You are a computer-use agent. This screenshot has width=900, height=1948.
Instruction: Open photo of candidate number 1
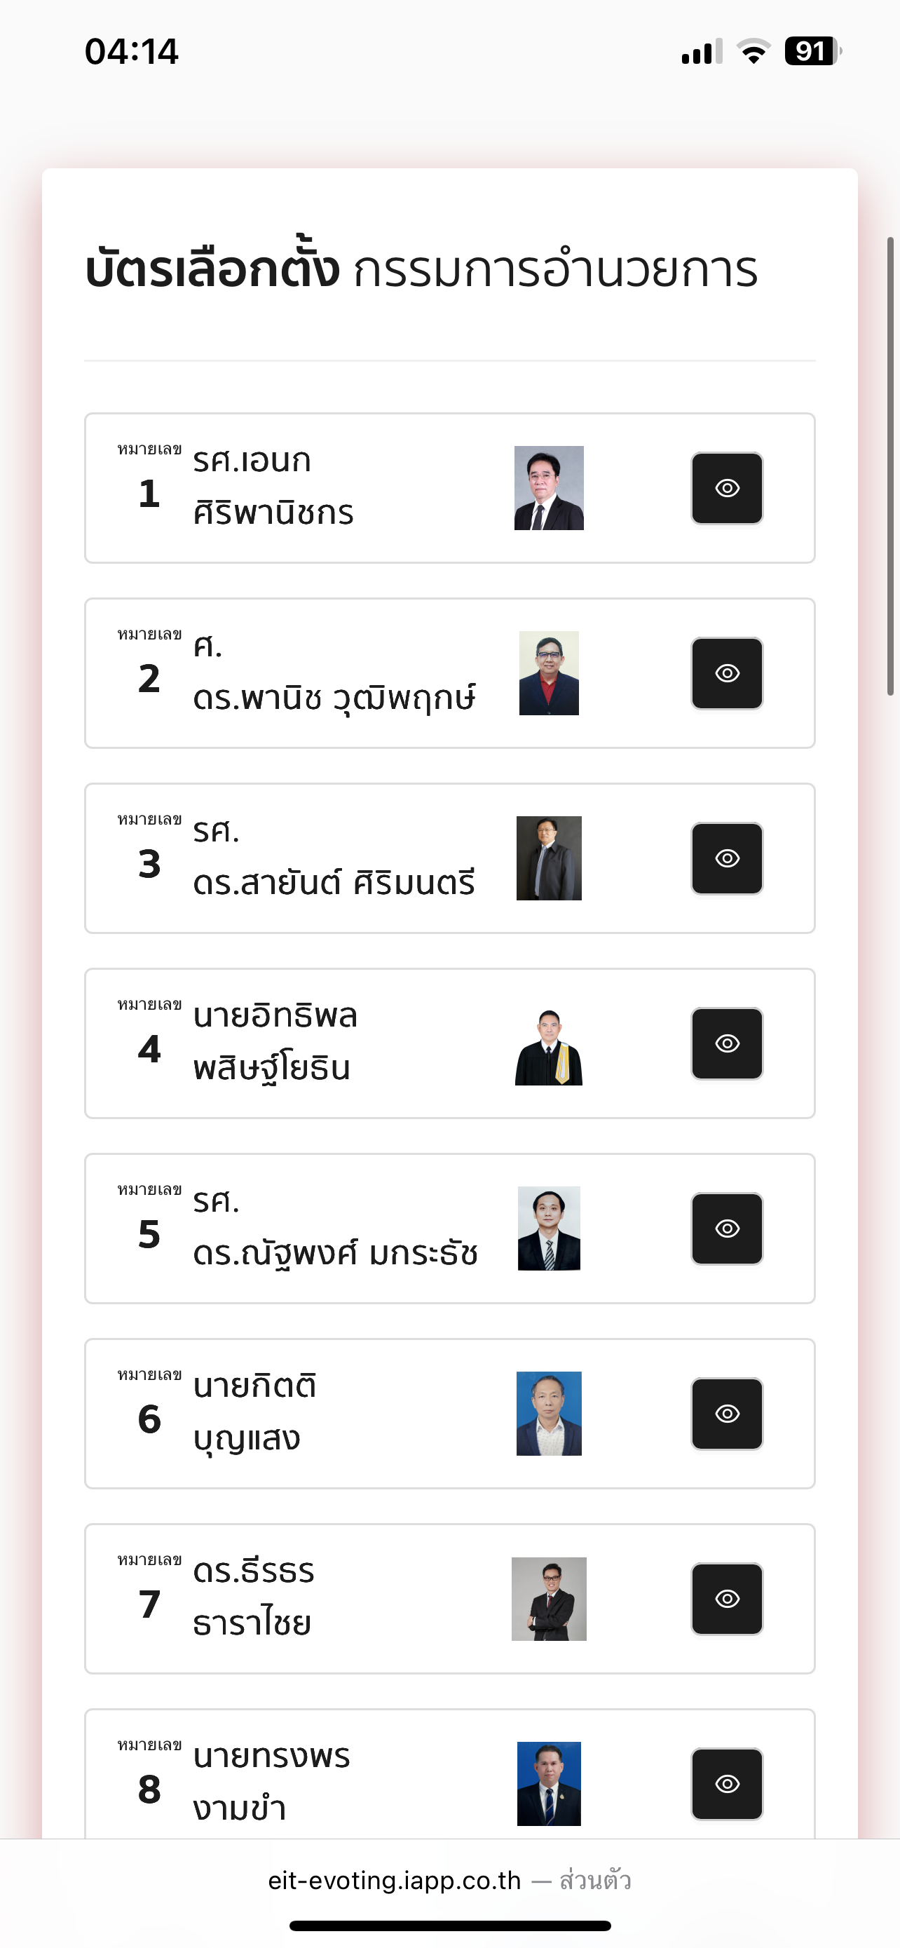[x=549, y=488]
